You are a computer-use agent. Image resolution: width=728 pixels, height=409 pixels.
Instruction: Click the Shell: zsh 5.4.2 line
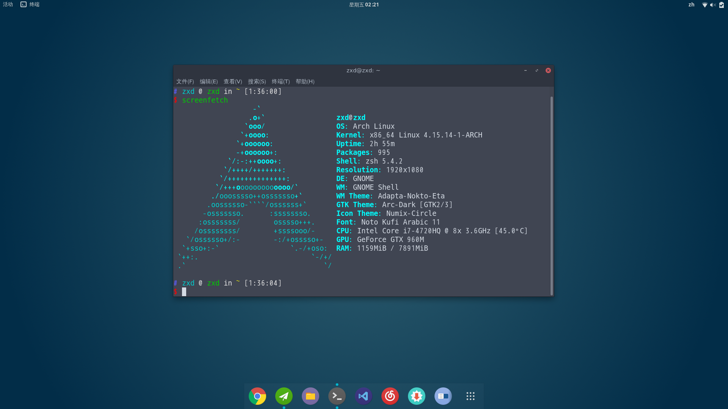coord(370,161)
